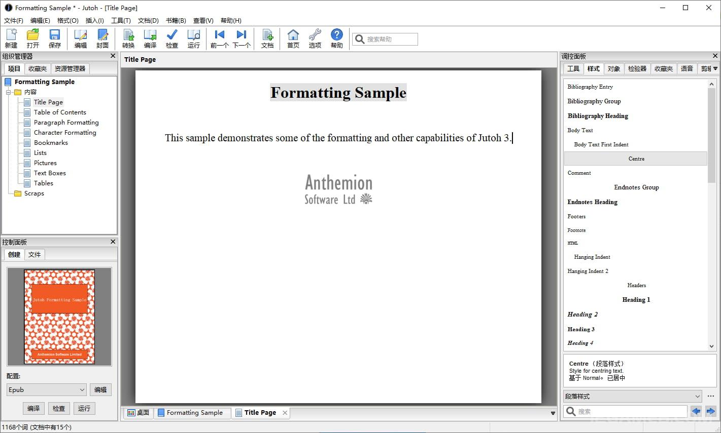Select Table of Contents in project tree
This screenshot has width=721, height=433.
[x=60, y=112]
